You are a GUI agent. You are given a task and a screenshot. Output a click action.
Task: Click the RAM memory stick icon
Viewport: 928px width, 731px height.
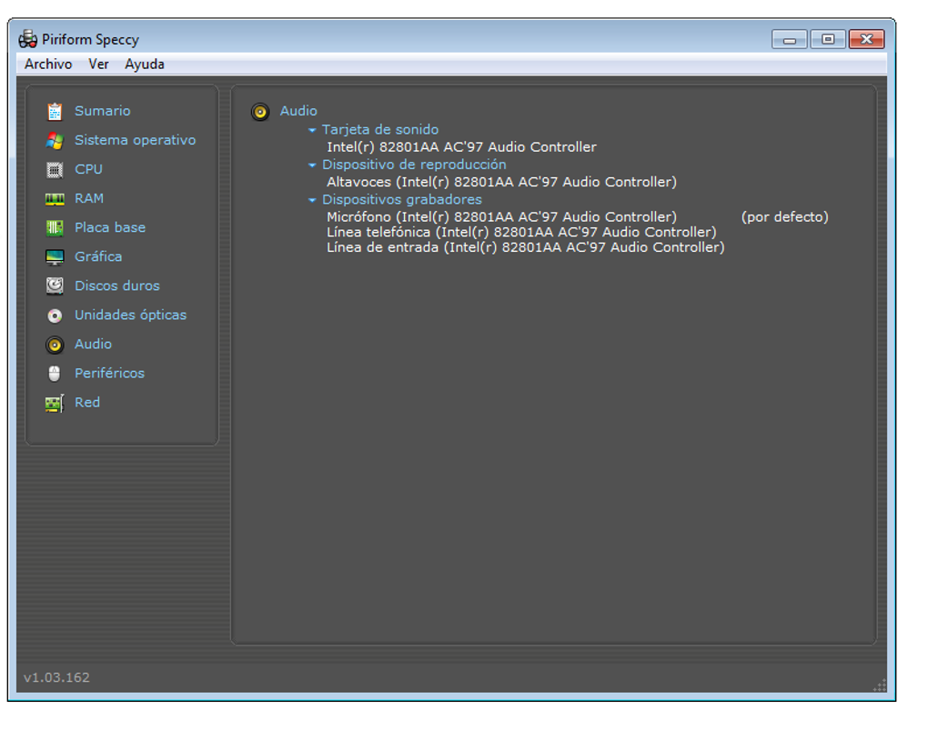click(x=55, y=199)
